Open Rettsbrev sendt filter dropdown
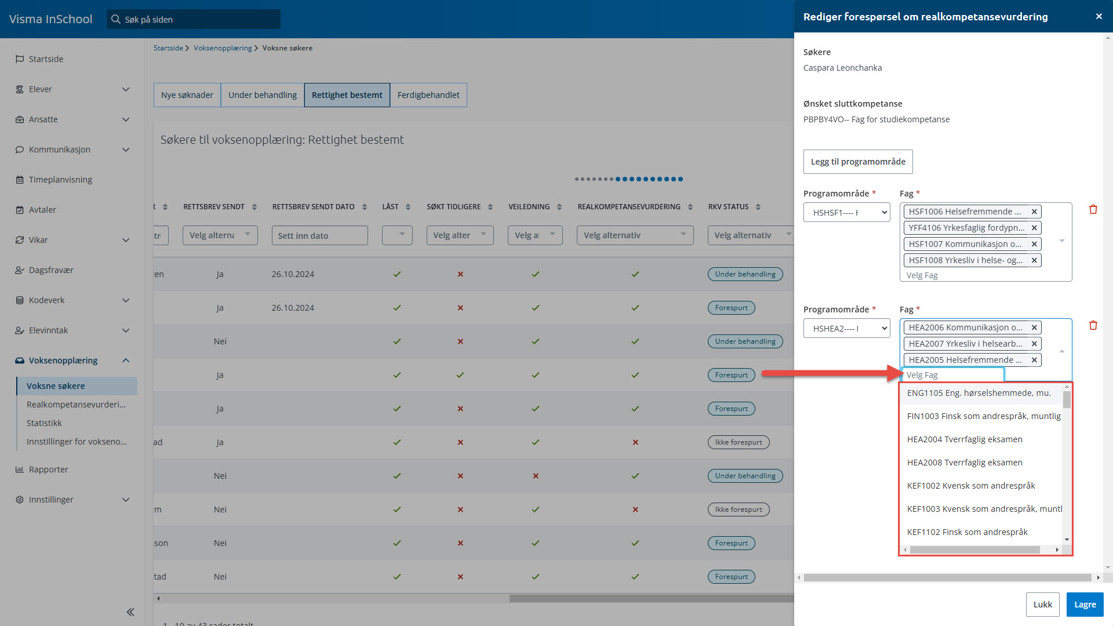The image size is (1113, 626). pos(220,235)
